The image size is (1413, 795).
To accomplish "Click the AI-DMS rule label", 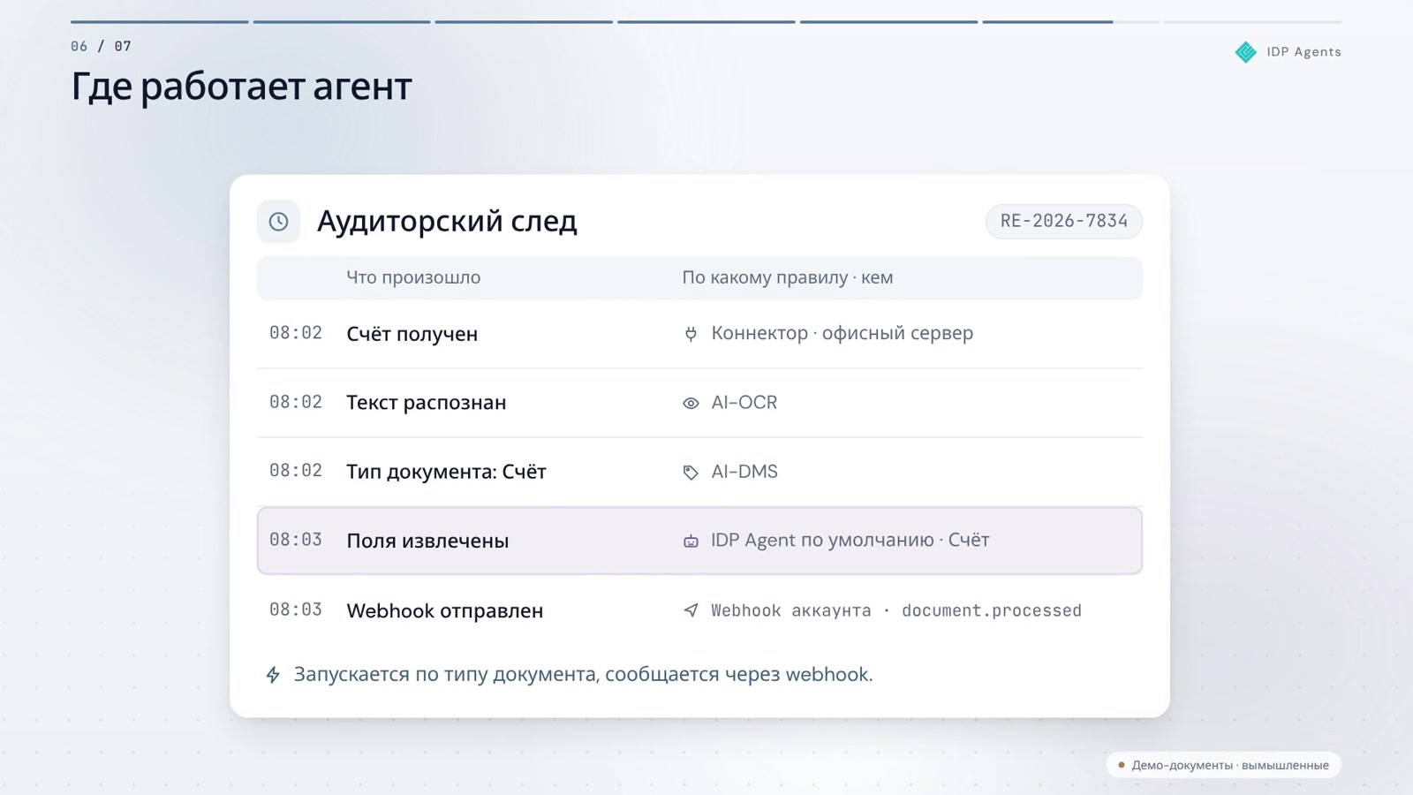I will [744, 472].
